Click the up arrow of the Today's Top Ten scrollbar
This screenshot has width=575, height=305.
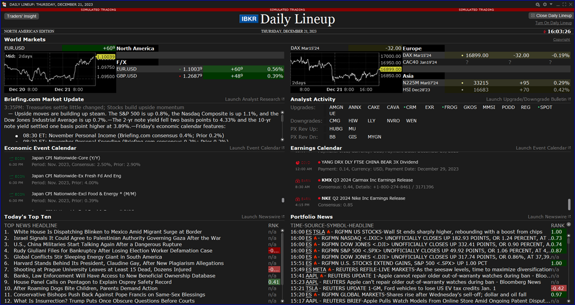click(282, 231)
